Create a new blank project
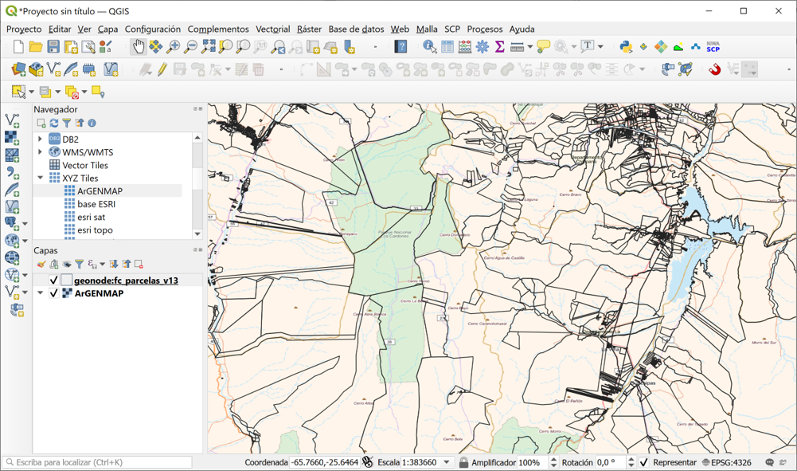The height and width of the screenshot is (471, 797). tap(18, 47)
